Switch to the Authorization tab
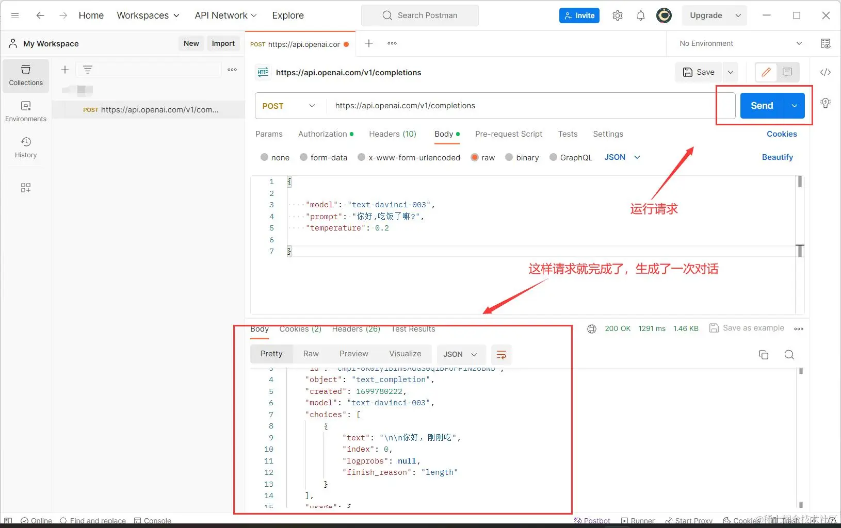841x528 pixels. click(322, 134)
